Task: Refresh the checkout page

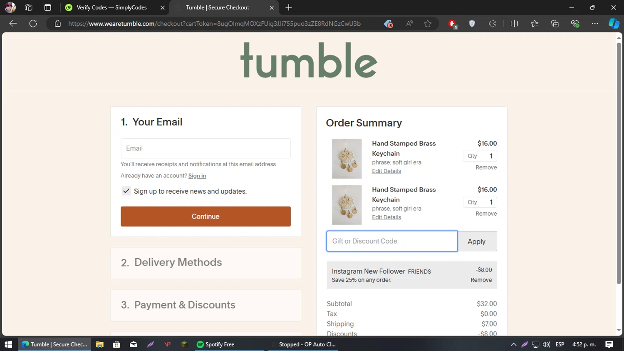Action: [x=33, y=24]
